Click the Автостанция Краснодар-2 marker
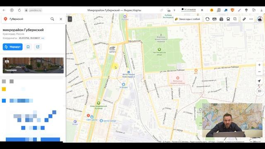The height and width of the screenshot is (149, 265). coord(129,72)
